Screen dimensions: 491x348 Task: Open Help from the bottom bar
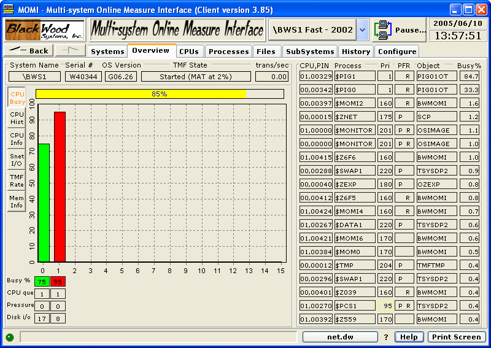click(x=409, y=337)
